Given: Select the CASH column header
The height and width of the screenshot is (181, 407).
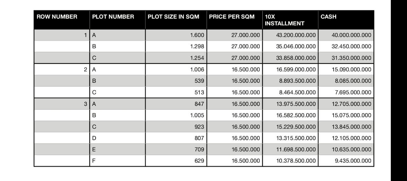Looking at the screenshot, I should (328, 17).
